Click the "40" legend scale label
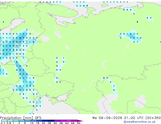 click(67, 123)
